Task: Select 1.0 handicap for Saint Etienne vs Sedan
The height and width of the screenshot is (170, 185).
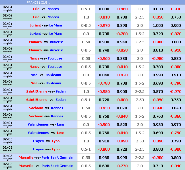Action: coord(86,91)
